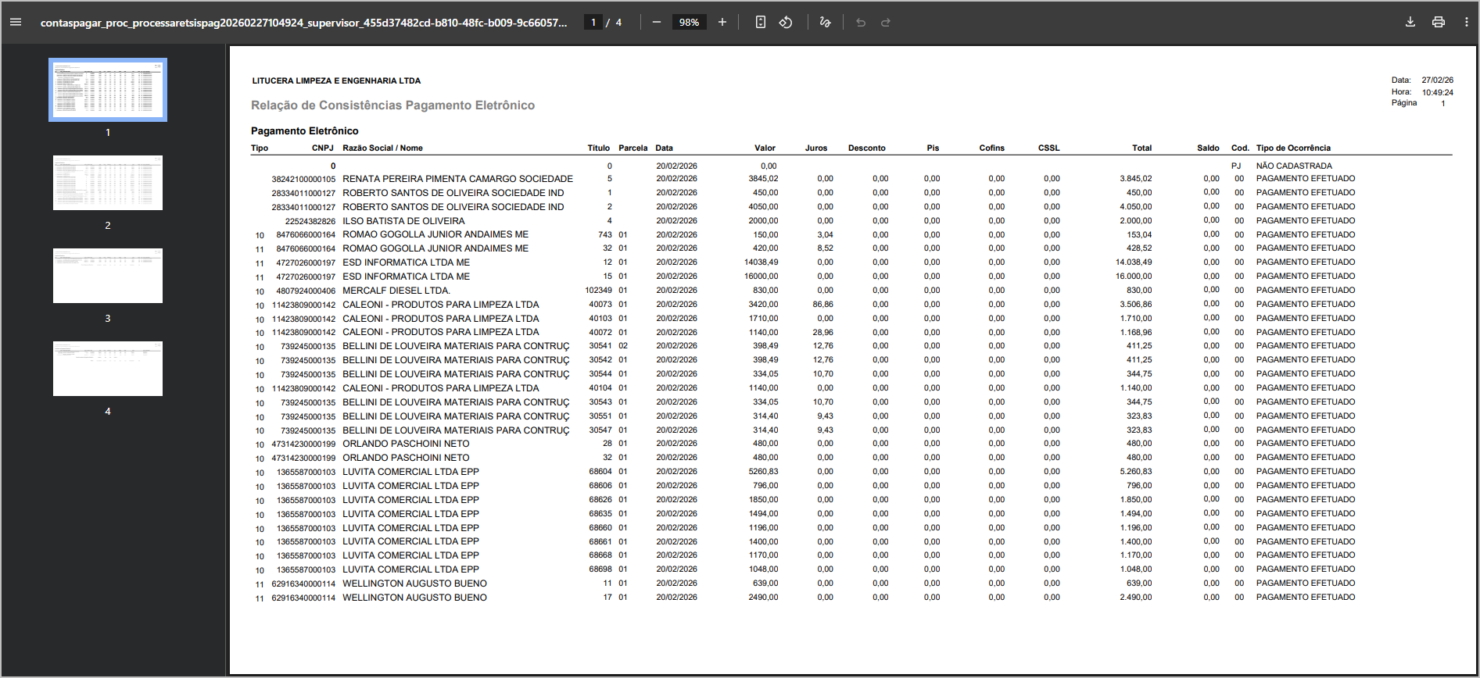Viewport: 1480px width, 678px height.
Task: Click the zoom out minus button
Action: point(657,22)
